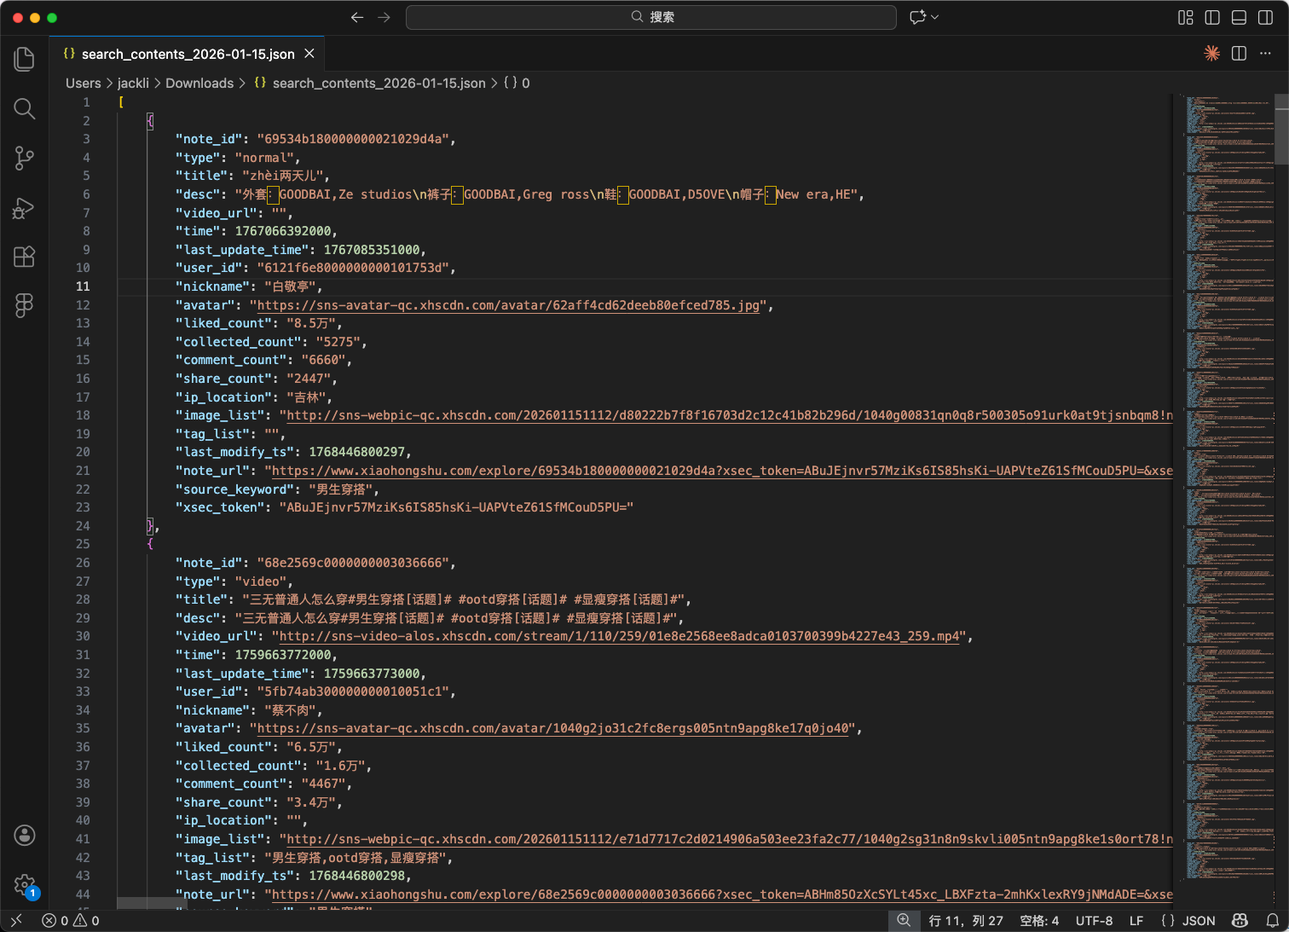The image size is (1289, 932).
Task: Open the editor More Actions ellipsis menu
Action: (1265, 54)
